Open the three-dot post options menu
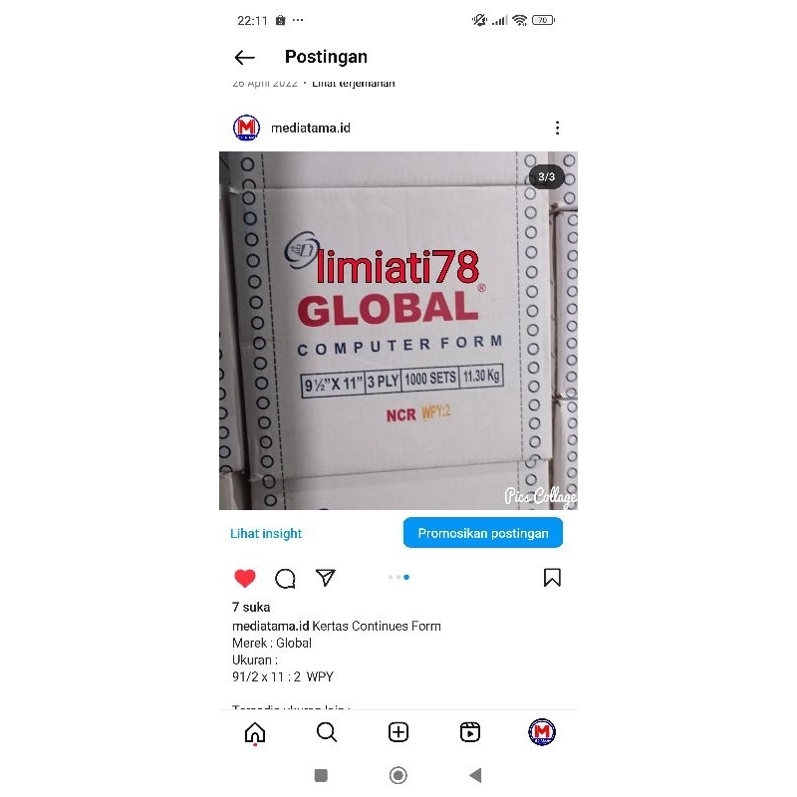This screenshot has height=797, width=797. click(x=558, y=128)
